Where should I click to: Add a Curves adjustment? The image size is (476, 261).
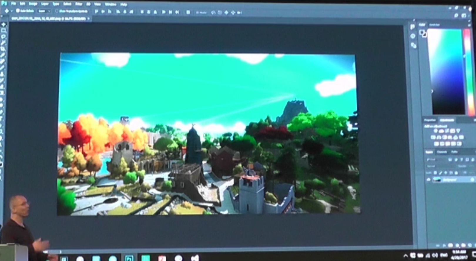pyautogui.click(x=447, y=131)
